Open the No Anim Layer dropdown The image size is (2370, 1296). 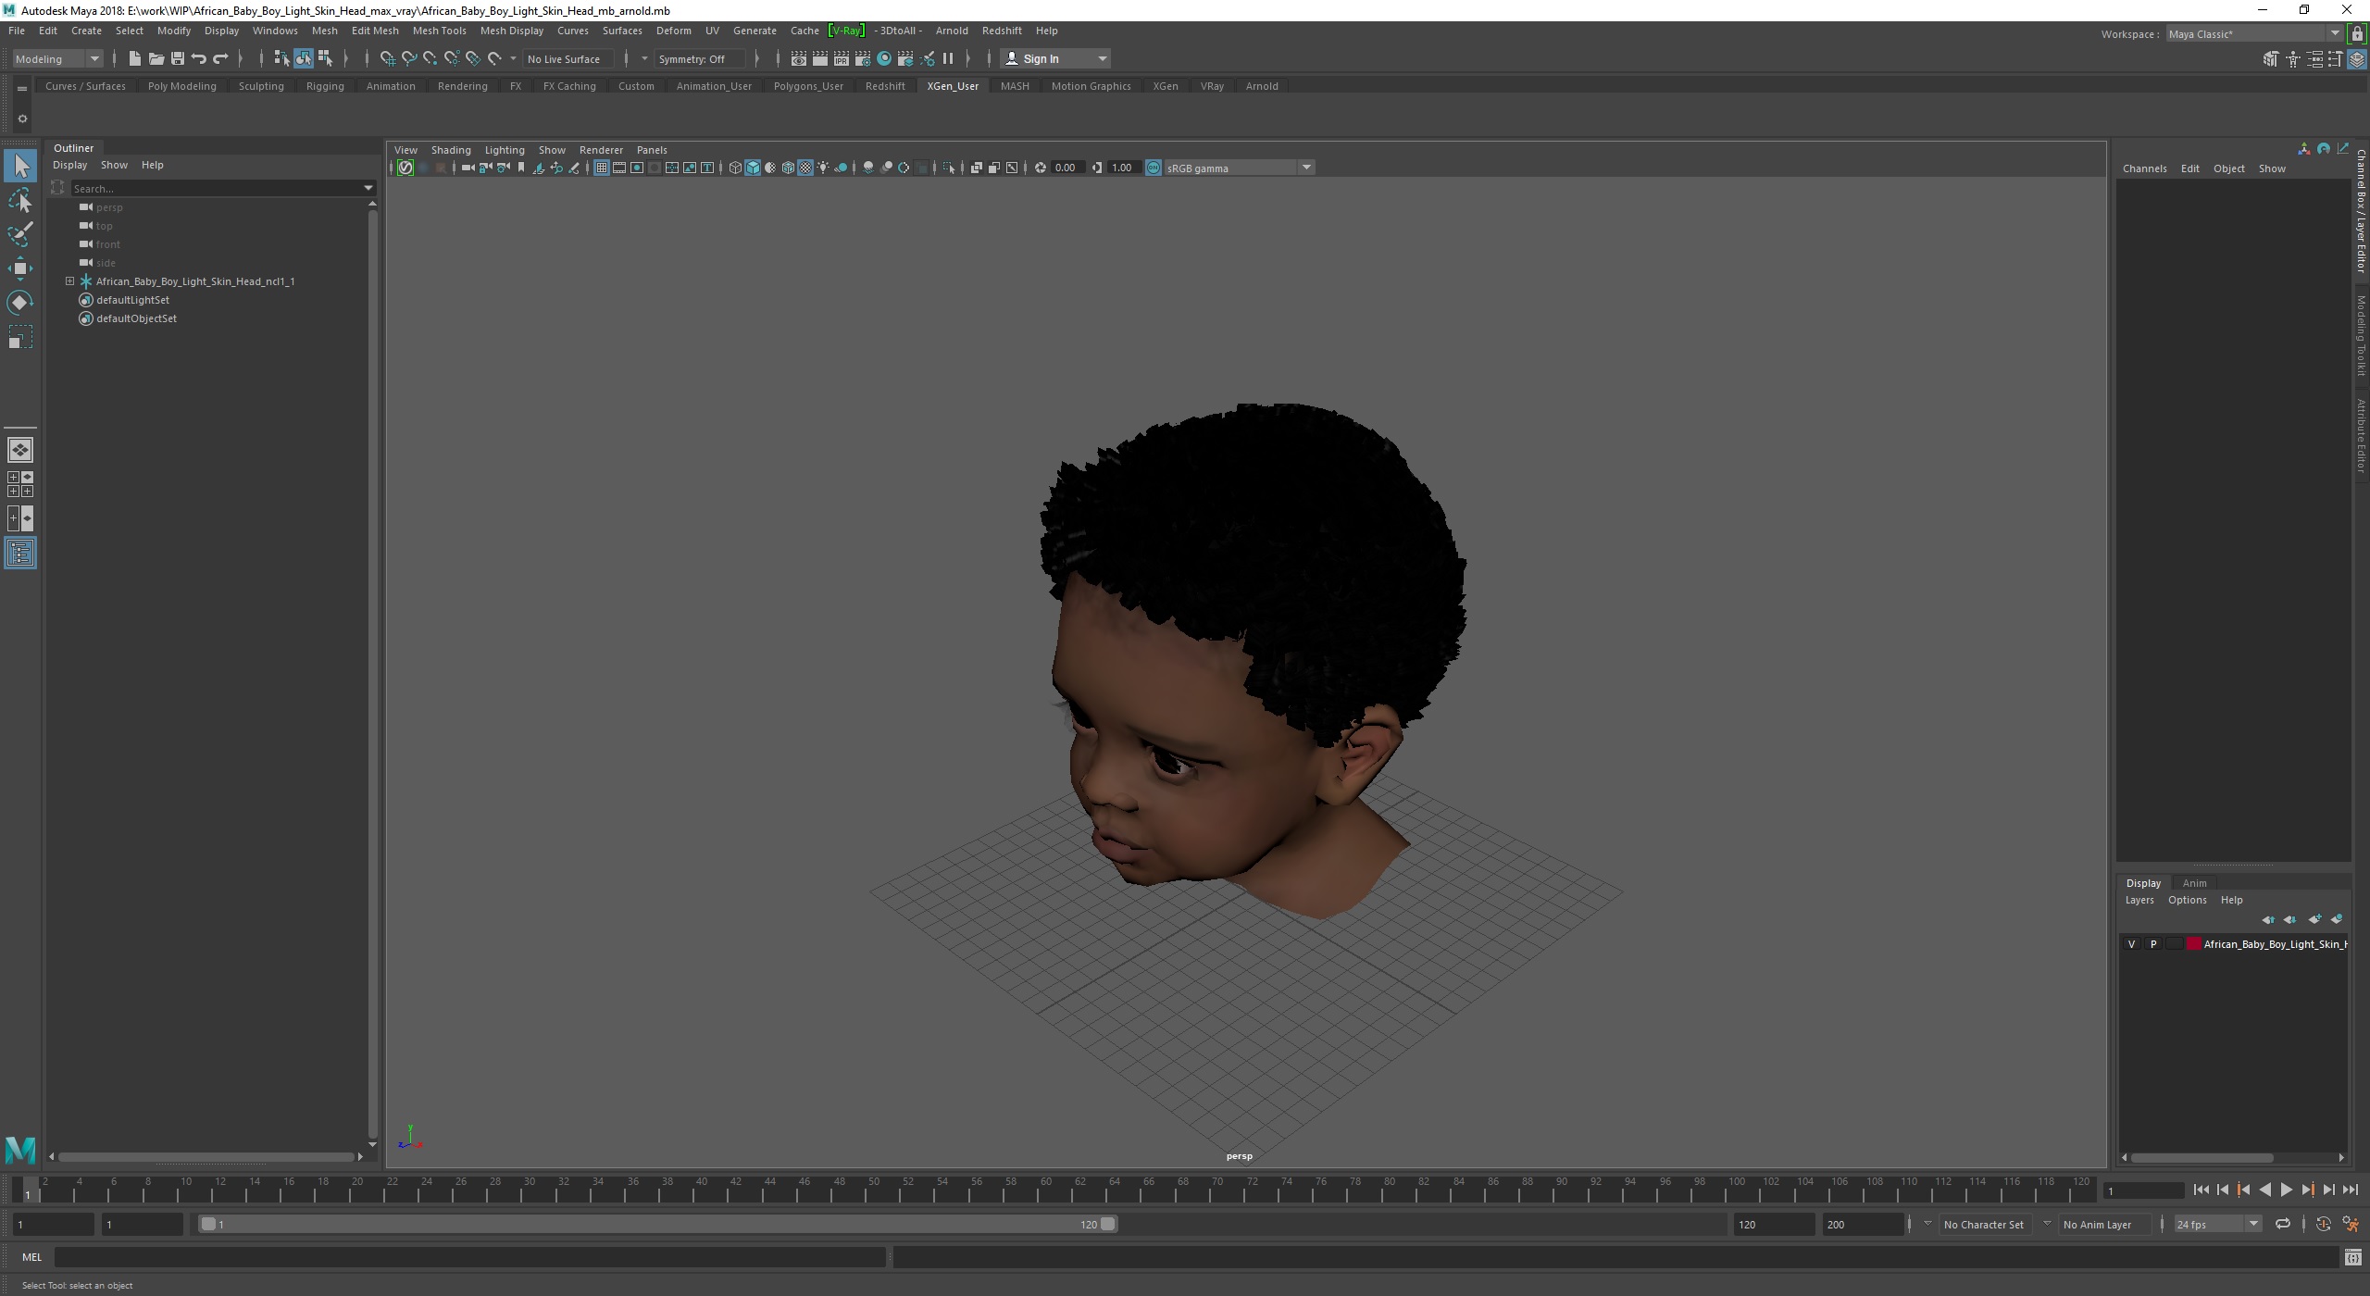click(2106, 1224)
